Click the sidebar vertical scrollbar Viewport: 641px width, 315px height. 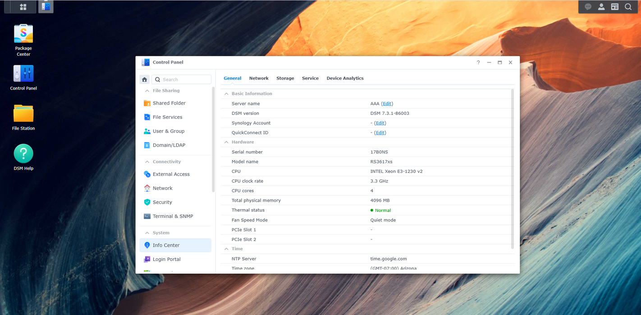213,139
